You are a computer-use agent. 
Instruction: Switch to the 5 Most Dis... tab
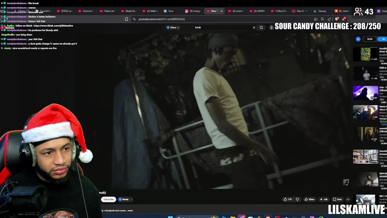(279, 11)
